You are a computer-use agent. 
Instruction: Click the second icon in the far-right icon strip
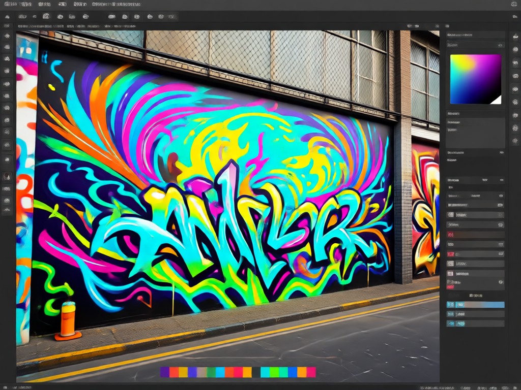pos(515,50)
